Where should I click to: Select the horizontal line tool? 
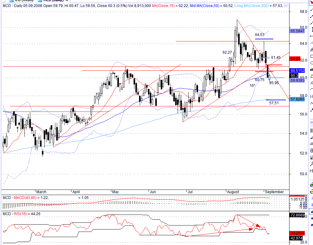tap(311, 36)
